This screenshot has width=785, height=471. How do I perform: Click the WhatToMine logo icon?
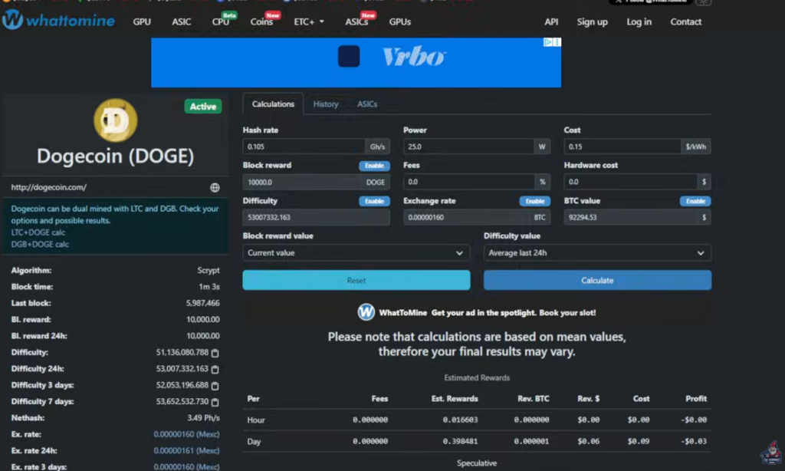click(x=12, y=21)
